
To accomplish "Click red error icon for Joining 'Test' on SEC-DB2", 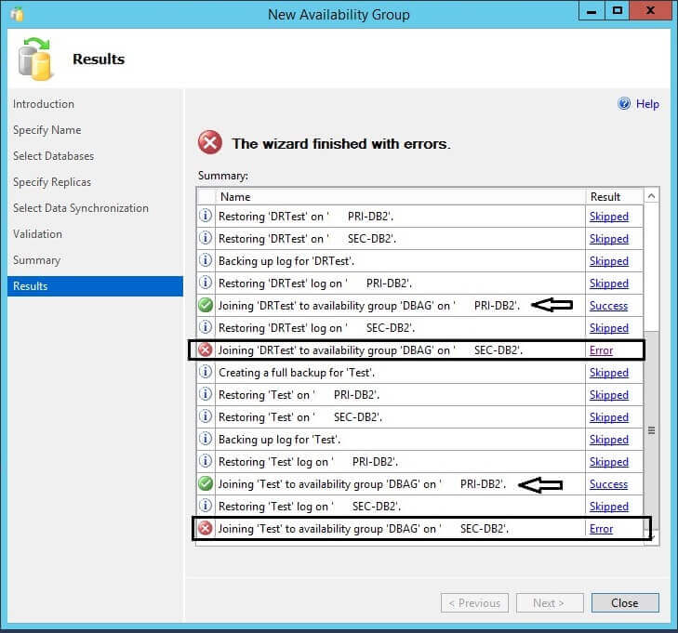I will pos(206,528).
